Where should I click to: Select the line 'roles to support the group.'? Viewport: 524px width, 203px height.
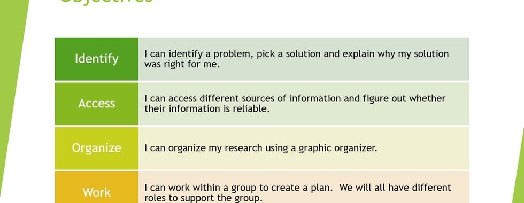click(203, 198)
